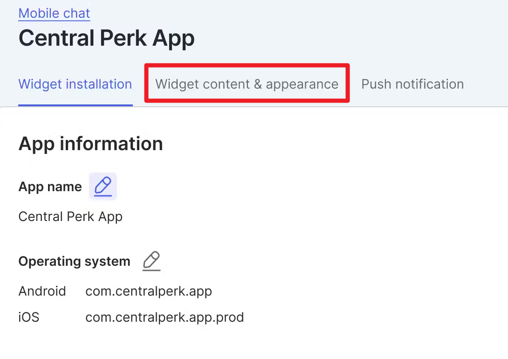
Task: Click the Central Perk App page title
Action: point(106,38)
